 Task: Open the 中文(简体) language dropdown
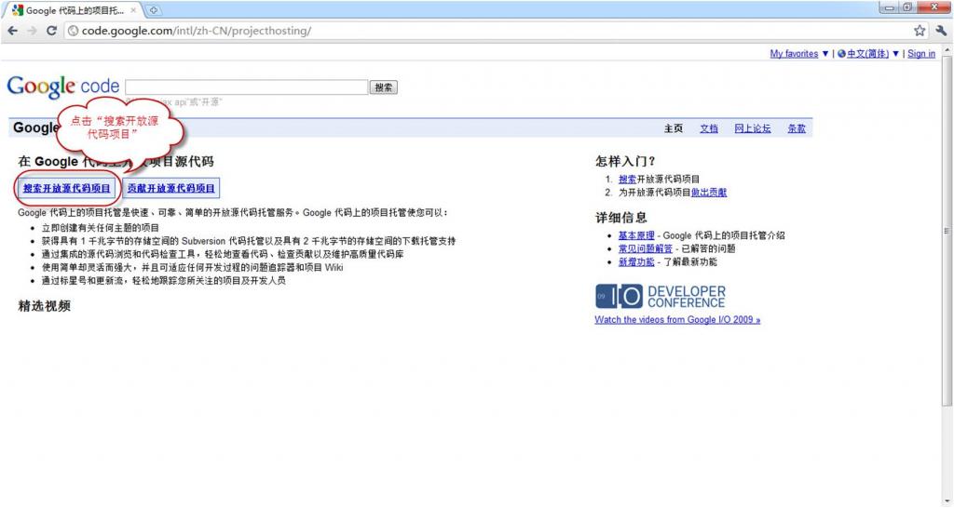[872, 53]
